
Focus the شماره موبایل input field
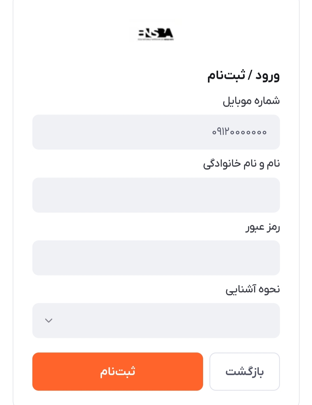point(156,132)
